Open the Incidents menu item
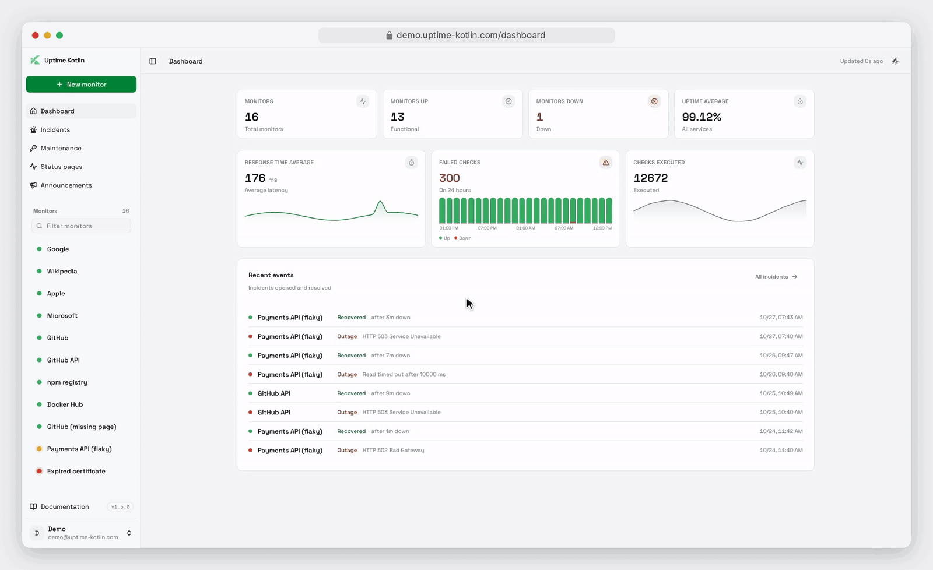The image size is (933, 570). 81,130
